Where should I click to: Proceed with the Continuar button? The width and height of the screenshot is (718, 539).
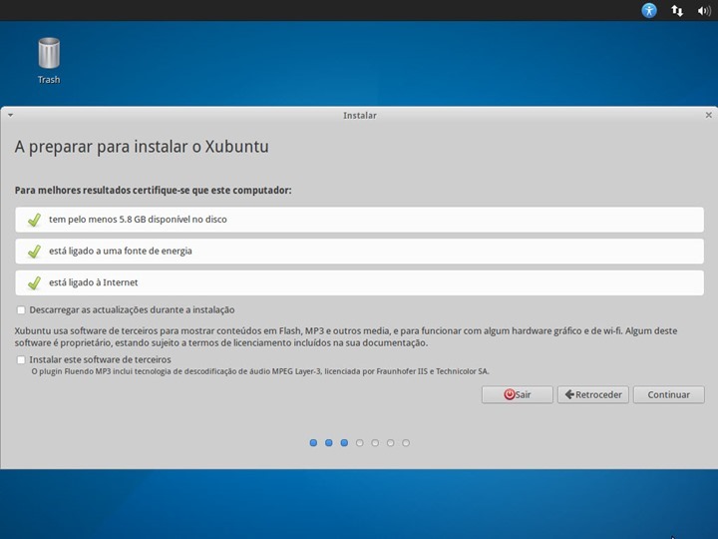point(668,394)
